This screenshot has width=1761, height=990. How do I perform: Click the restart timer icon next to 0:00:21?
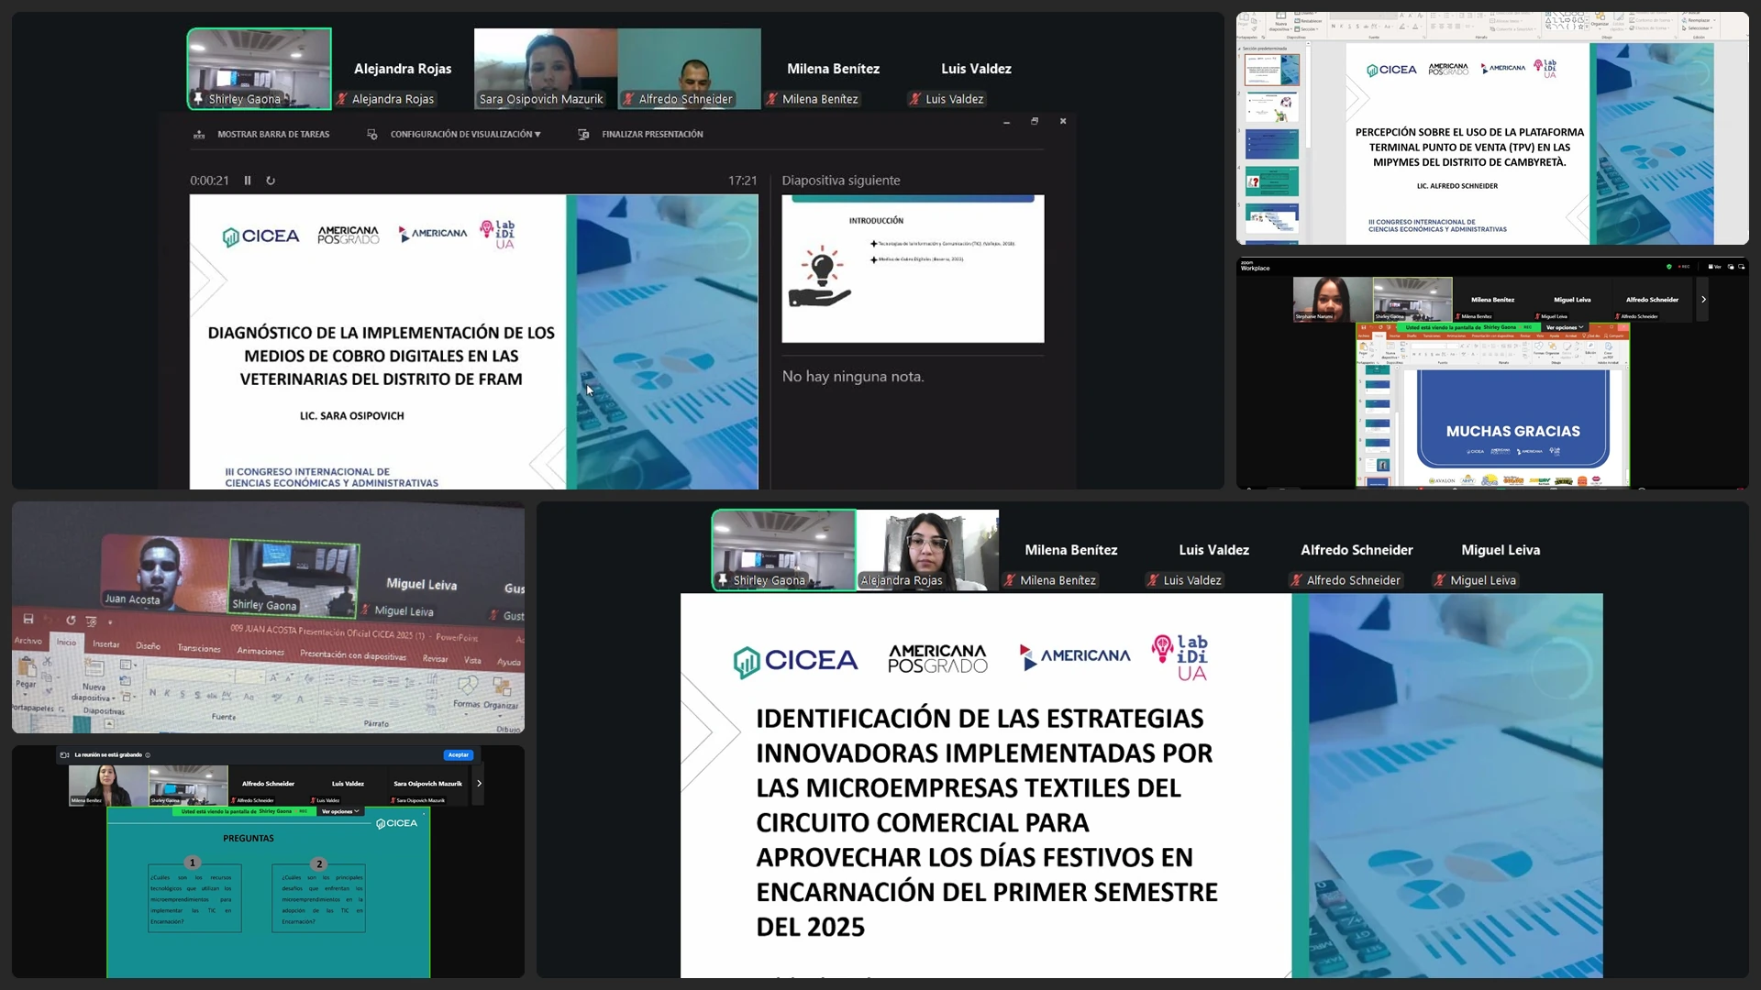tap(271, 179)
